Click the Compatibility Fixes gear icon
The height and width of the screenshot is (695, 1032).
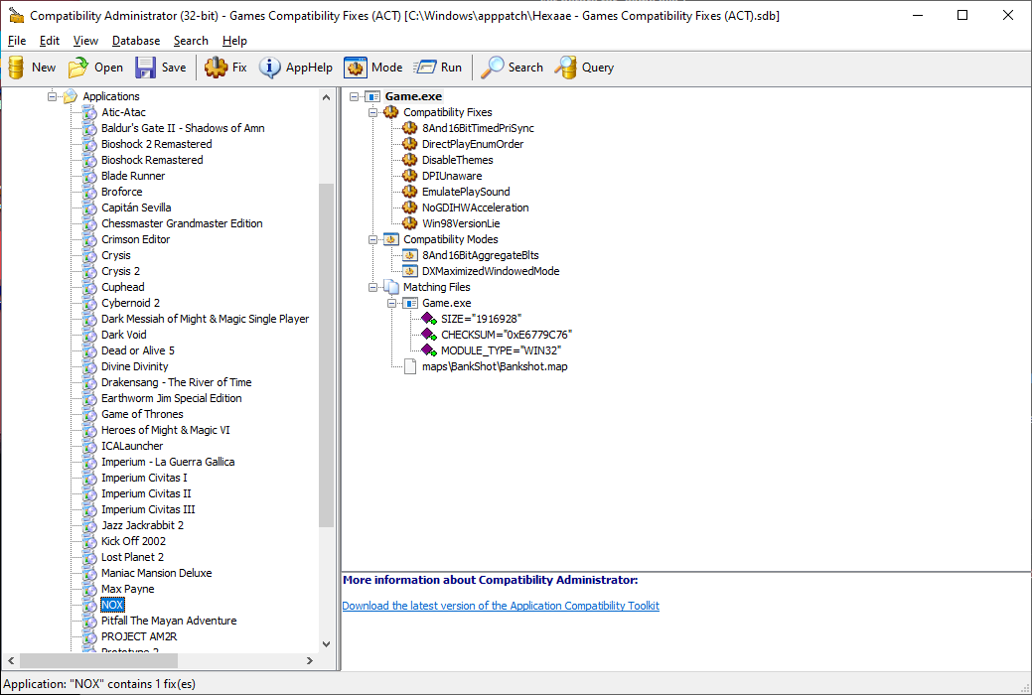coord(391,112)
